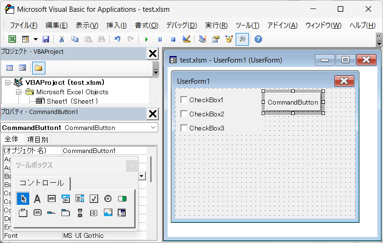The height and width of the screenshot is (243, 383).
Task: Pick the ListBox control in toolbox
Action: pos(80,198)
